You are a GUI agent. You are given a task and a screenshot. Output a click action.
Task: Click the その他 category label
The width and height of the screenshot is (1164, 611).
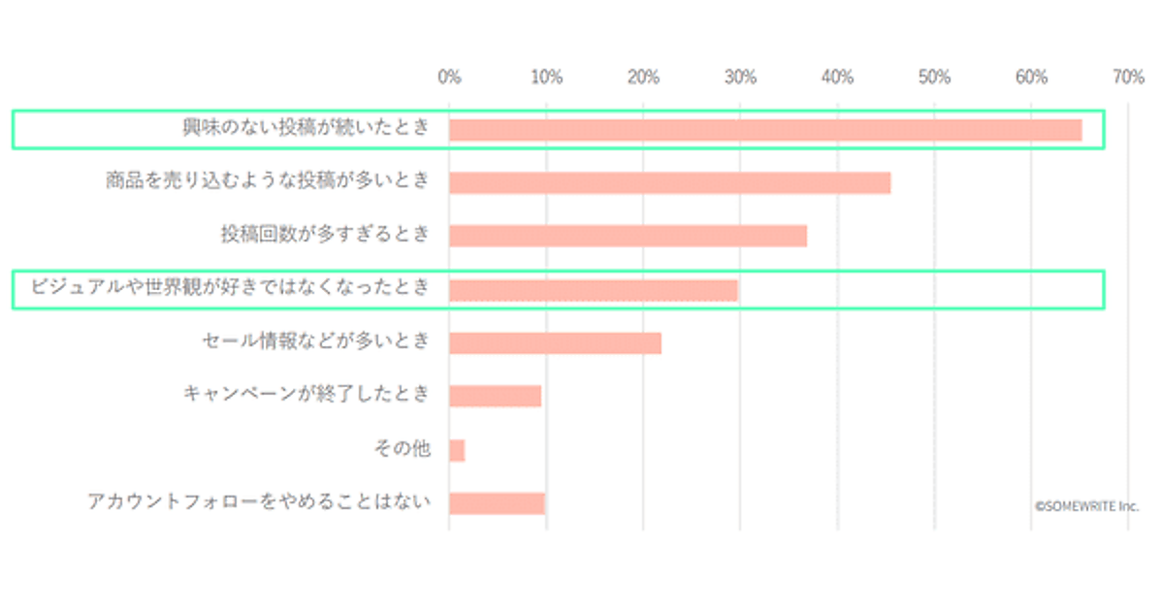click(x=402, y=448)
